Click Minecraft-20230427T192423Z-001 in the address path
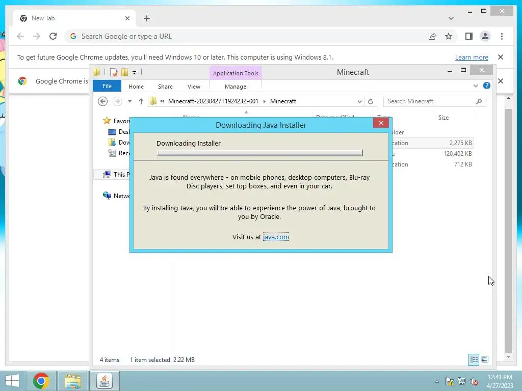 (213, 101)
